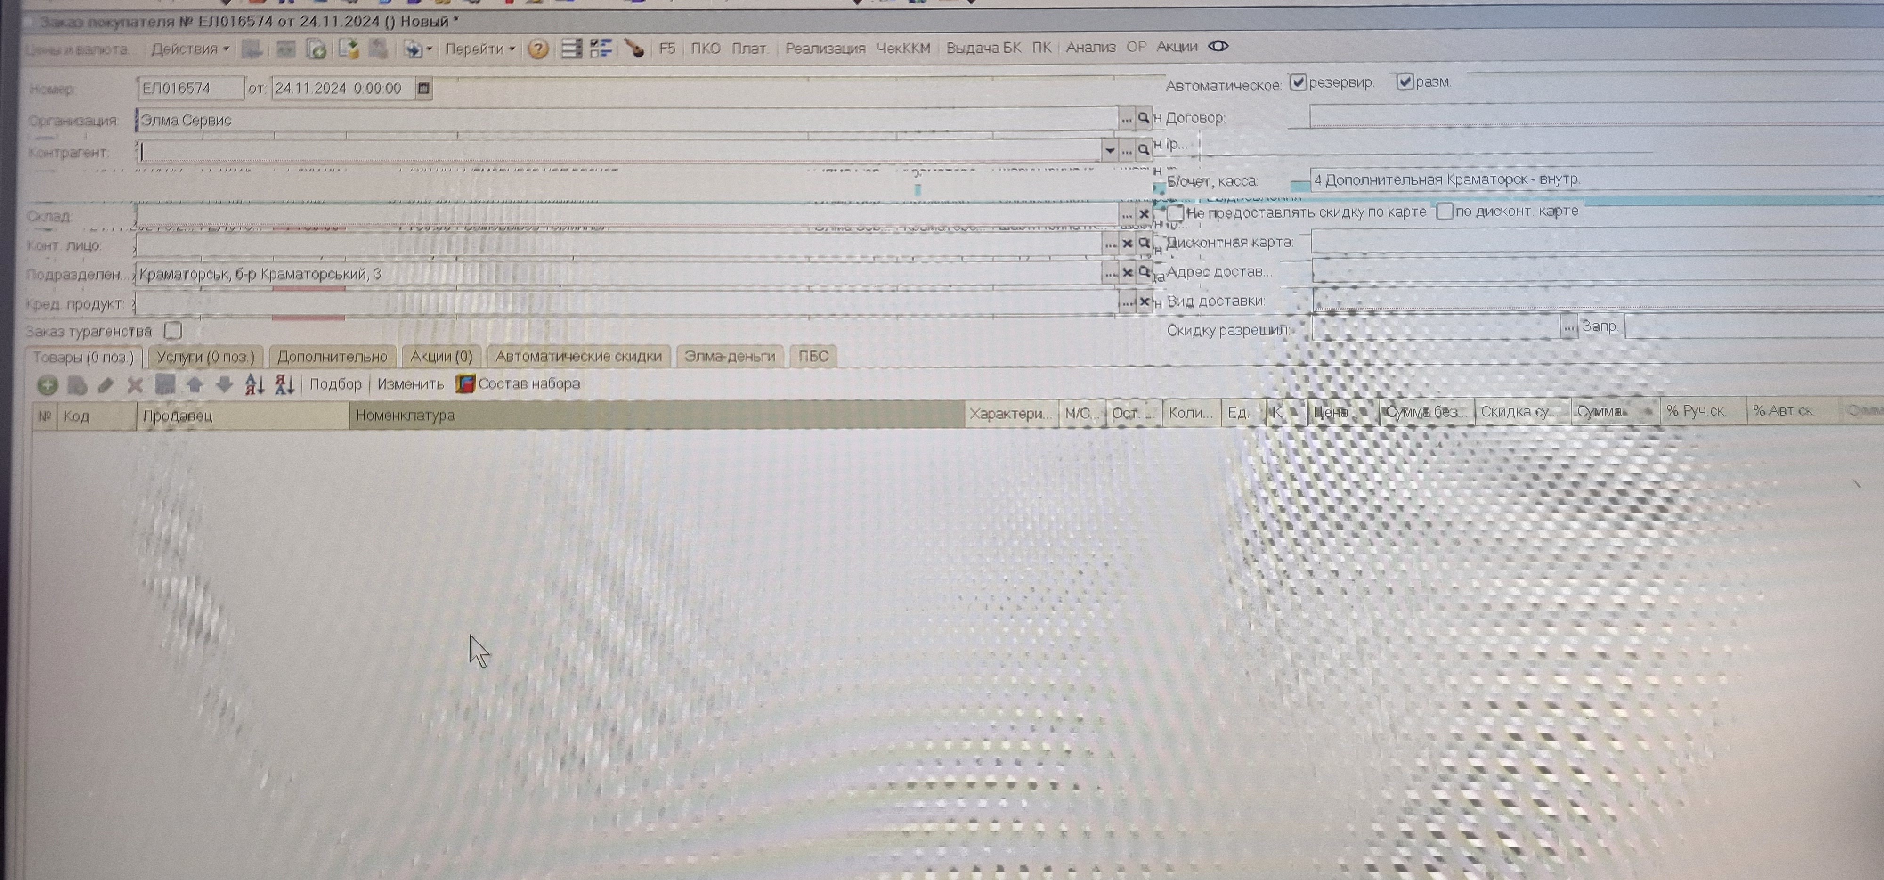Click the pencil edit row icon
Screen dimensions: 1884x880
point(106,385)
